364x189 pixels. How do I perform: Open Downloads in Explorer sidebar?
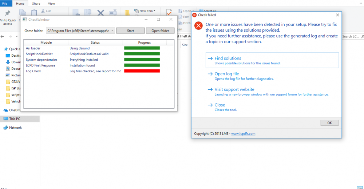click(x=13, y=62)
